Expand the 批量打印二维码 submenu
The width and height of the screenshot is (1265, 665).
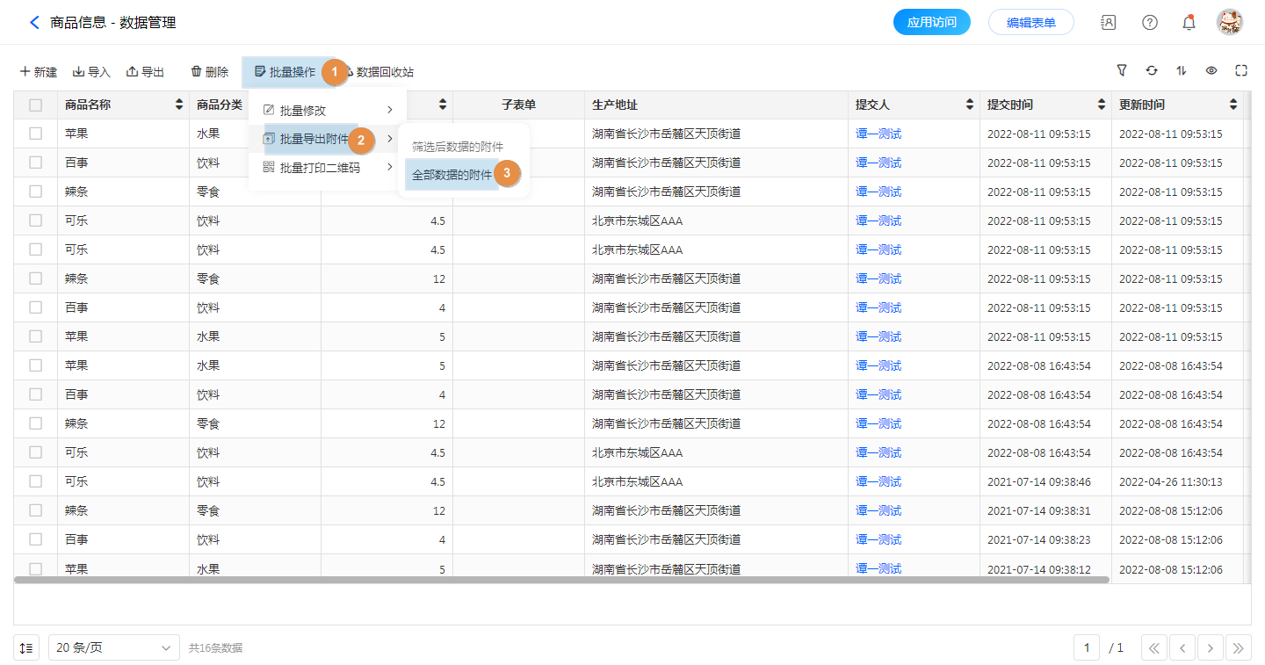(327, 168)
